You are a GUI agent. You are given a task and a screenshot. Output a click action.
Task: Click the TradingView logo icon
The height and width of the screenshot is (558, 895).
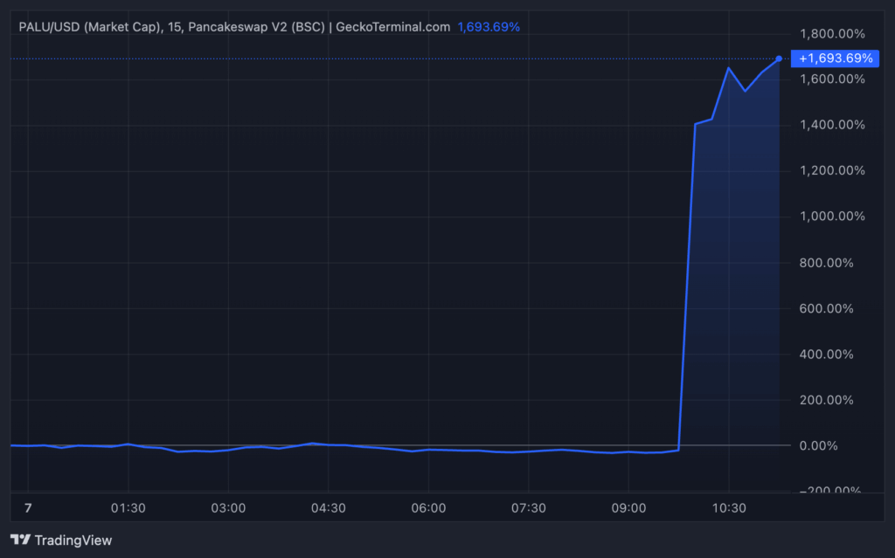[x=20, y=541]
